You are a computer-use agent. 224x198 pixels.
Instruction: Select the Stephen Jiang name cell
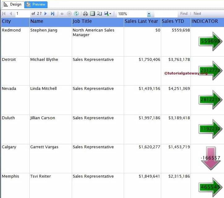click(50, 41)
